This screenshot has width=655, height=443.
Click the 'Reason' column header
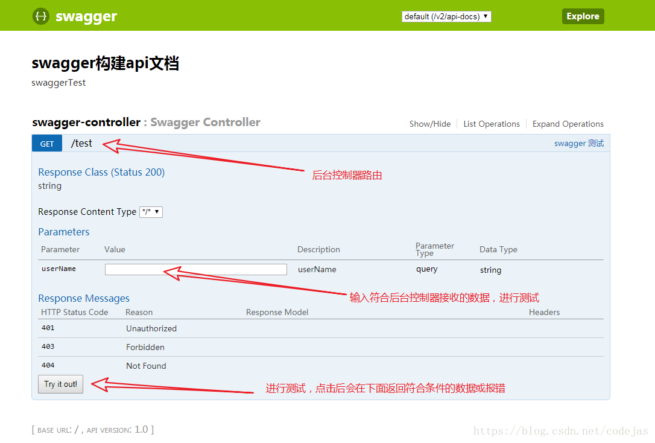pyautogui.click(x=139, y=312)
